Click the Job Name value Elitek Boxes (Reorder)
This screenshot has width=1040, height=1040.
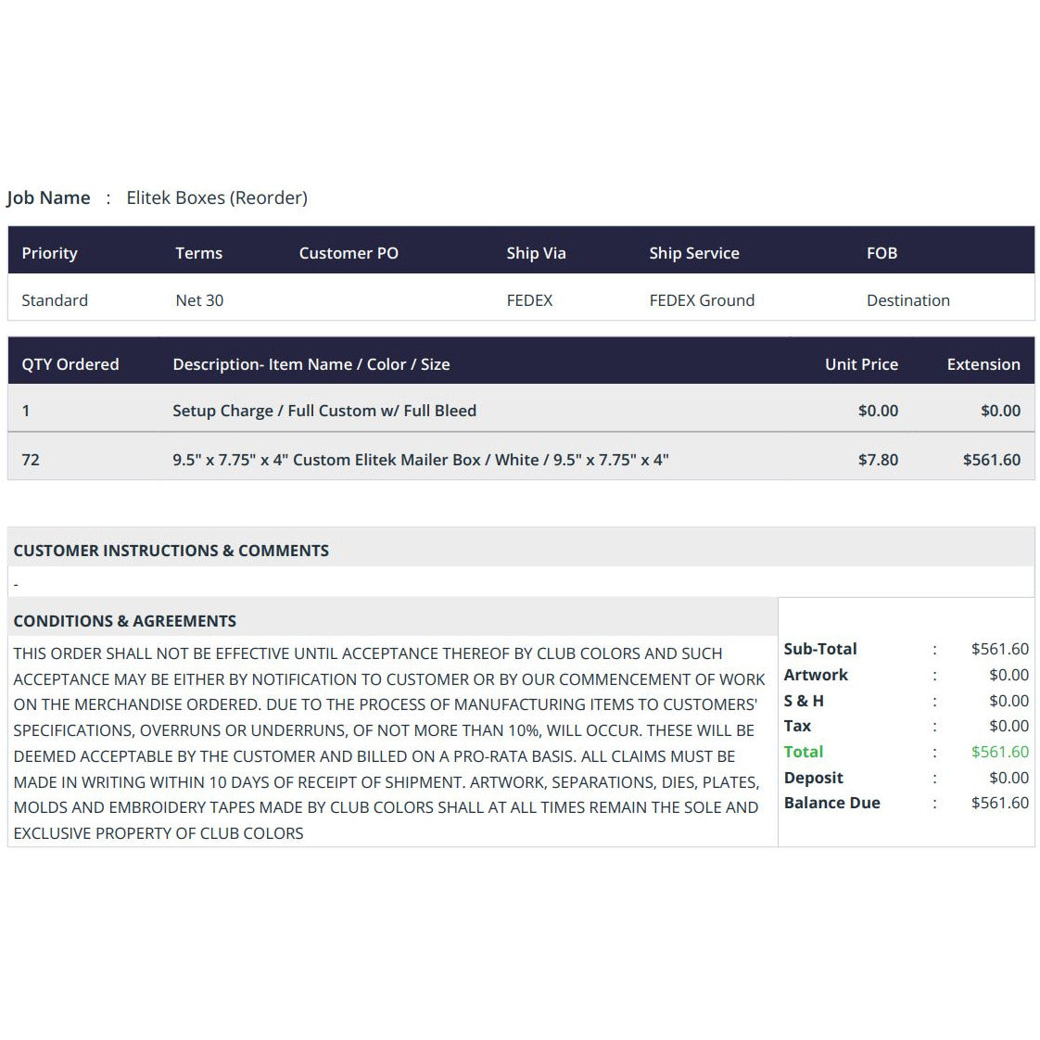point(217,197)
